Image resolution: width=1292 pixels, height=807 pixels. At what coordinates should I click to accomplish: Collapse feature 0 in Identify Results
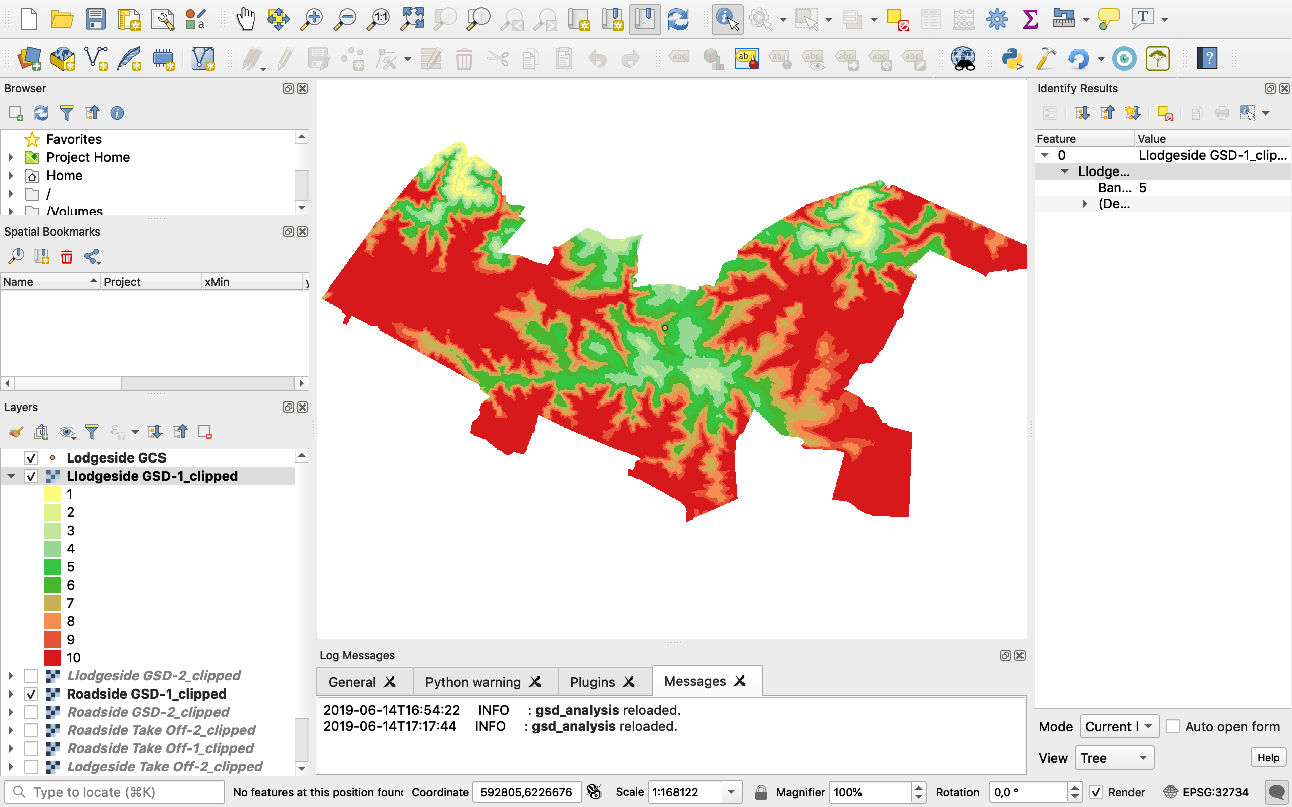(x=1044, y=155)
